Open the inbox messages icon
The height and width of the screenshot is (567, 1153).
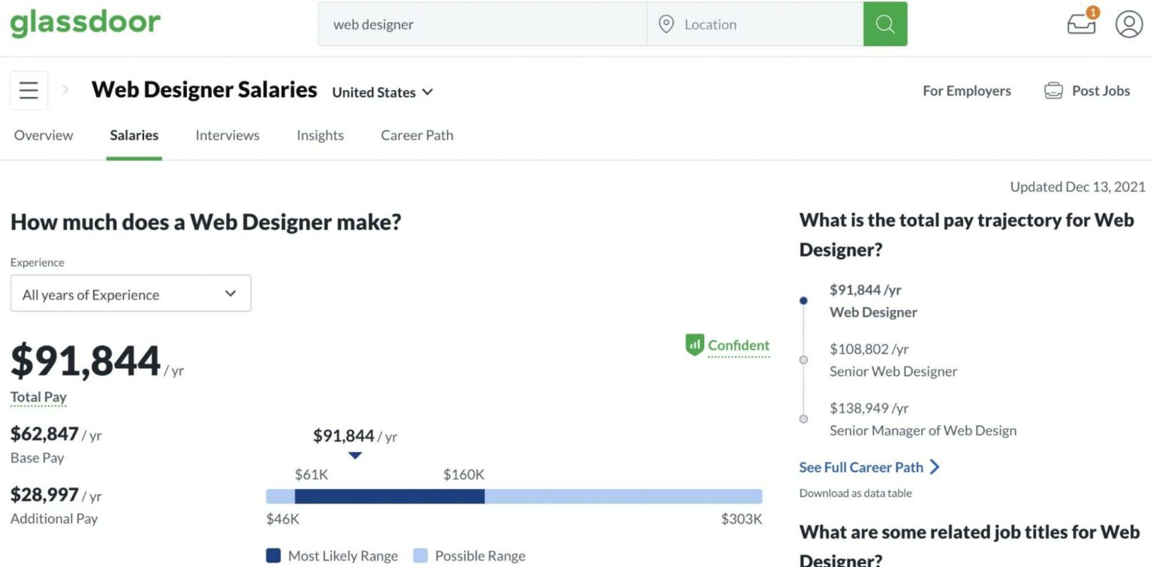1079,23
